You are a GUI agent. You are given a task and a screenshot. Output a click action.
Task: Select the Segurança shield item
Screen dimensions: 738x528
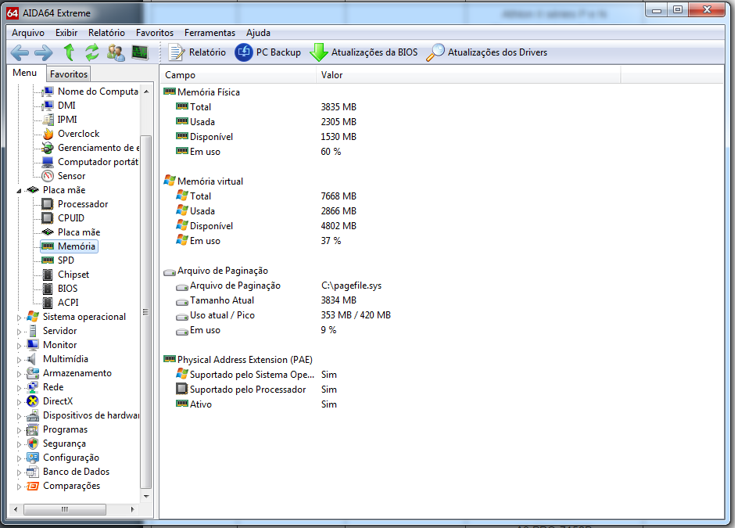[x=56, y=444]
